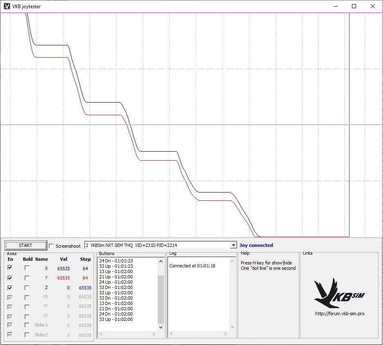Toggle the Slider2 axis En checkbox
The height and width of the screenshot is (345, 383).
(10, 334)
